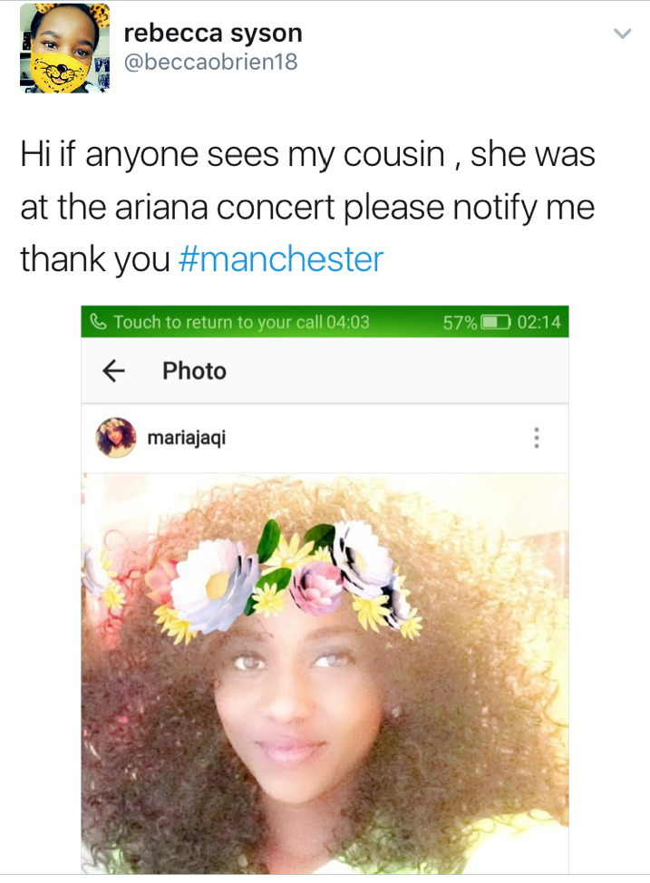Click the 02:14 clock in status bar
Viewport: 650px width, 883px height.
click(539, 322)
